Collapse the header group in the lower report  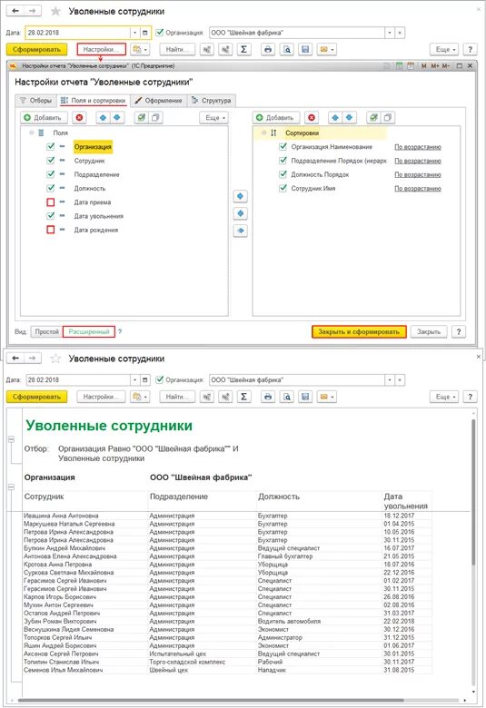click(x=11, y=439)
